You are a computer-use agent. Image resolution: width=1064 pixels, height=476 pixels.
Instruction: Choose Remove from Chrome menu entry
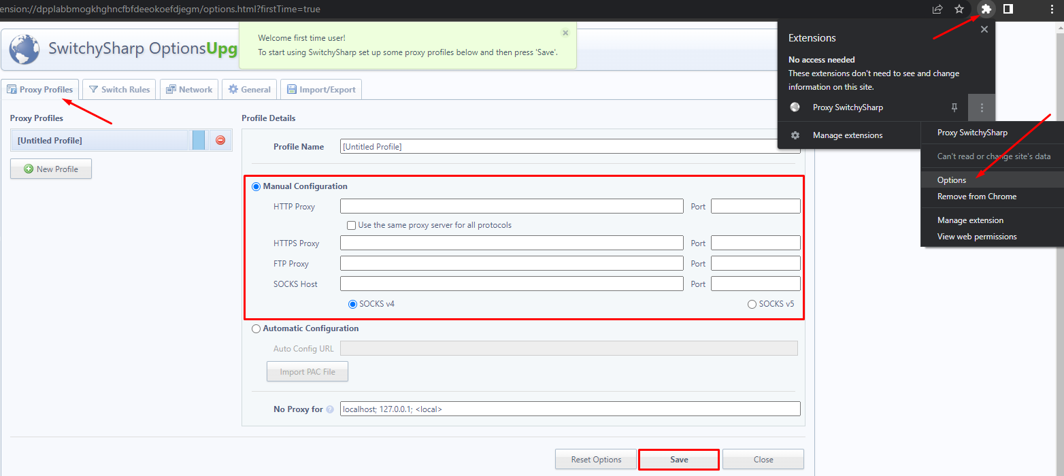992,197
